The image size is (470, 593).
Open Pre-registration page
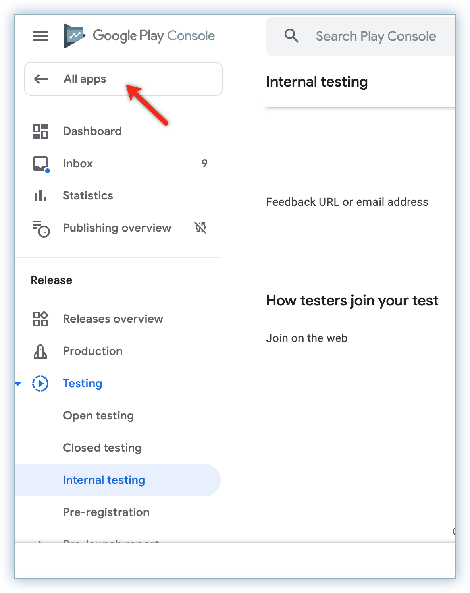106,512
